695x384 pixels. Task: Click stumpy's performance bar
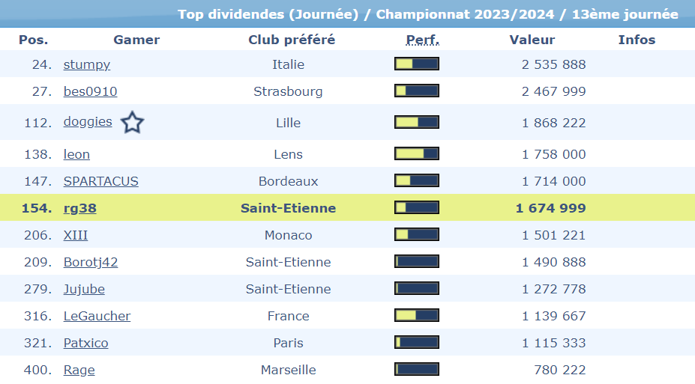pyautogui.click(x=417, y=64)
